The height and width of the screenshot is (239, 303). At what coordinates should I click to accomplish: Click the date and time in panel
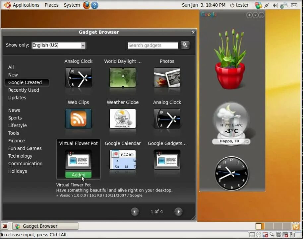204,5
